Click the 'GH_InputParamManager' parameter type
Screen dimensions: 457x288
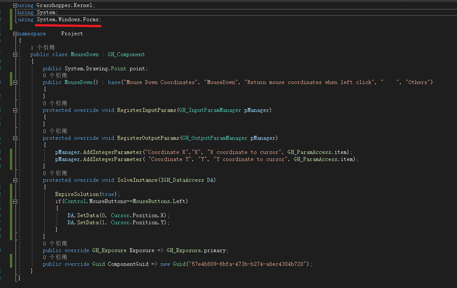(x=210, y=110)
